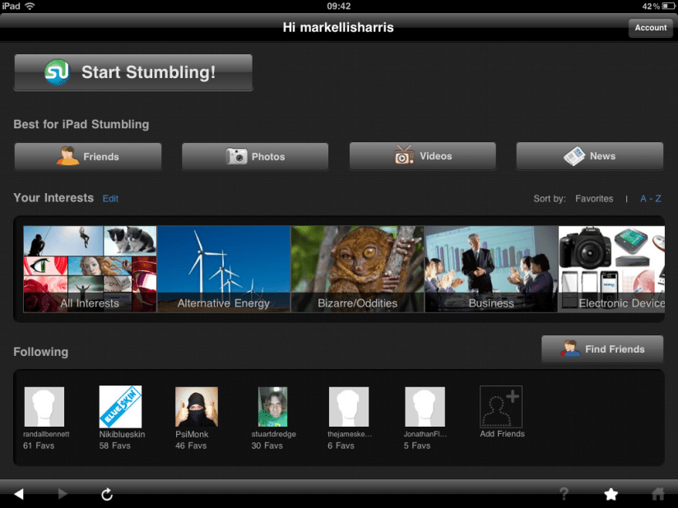View PsiMonk's profile avatar
678x508 pixels.
pyautogui.click(x=197, y=407)
